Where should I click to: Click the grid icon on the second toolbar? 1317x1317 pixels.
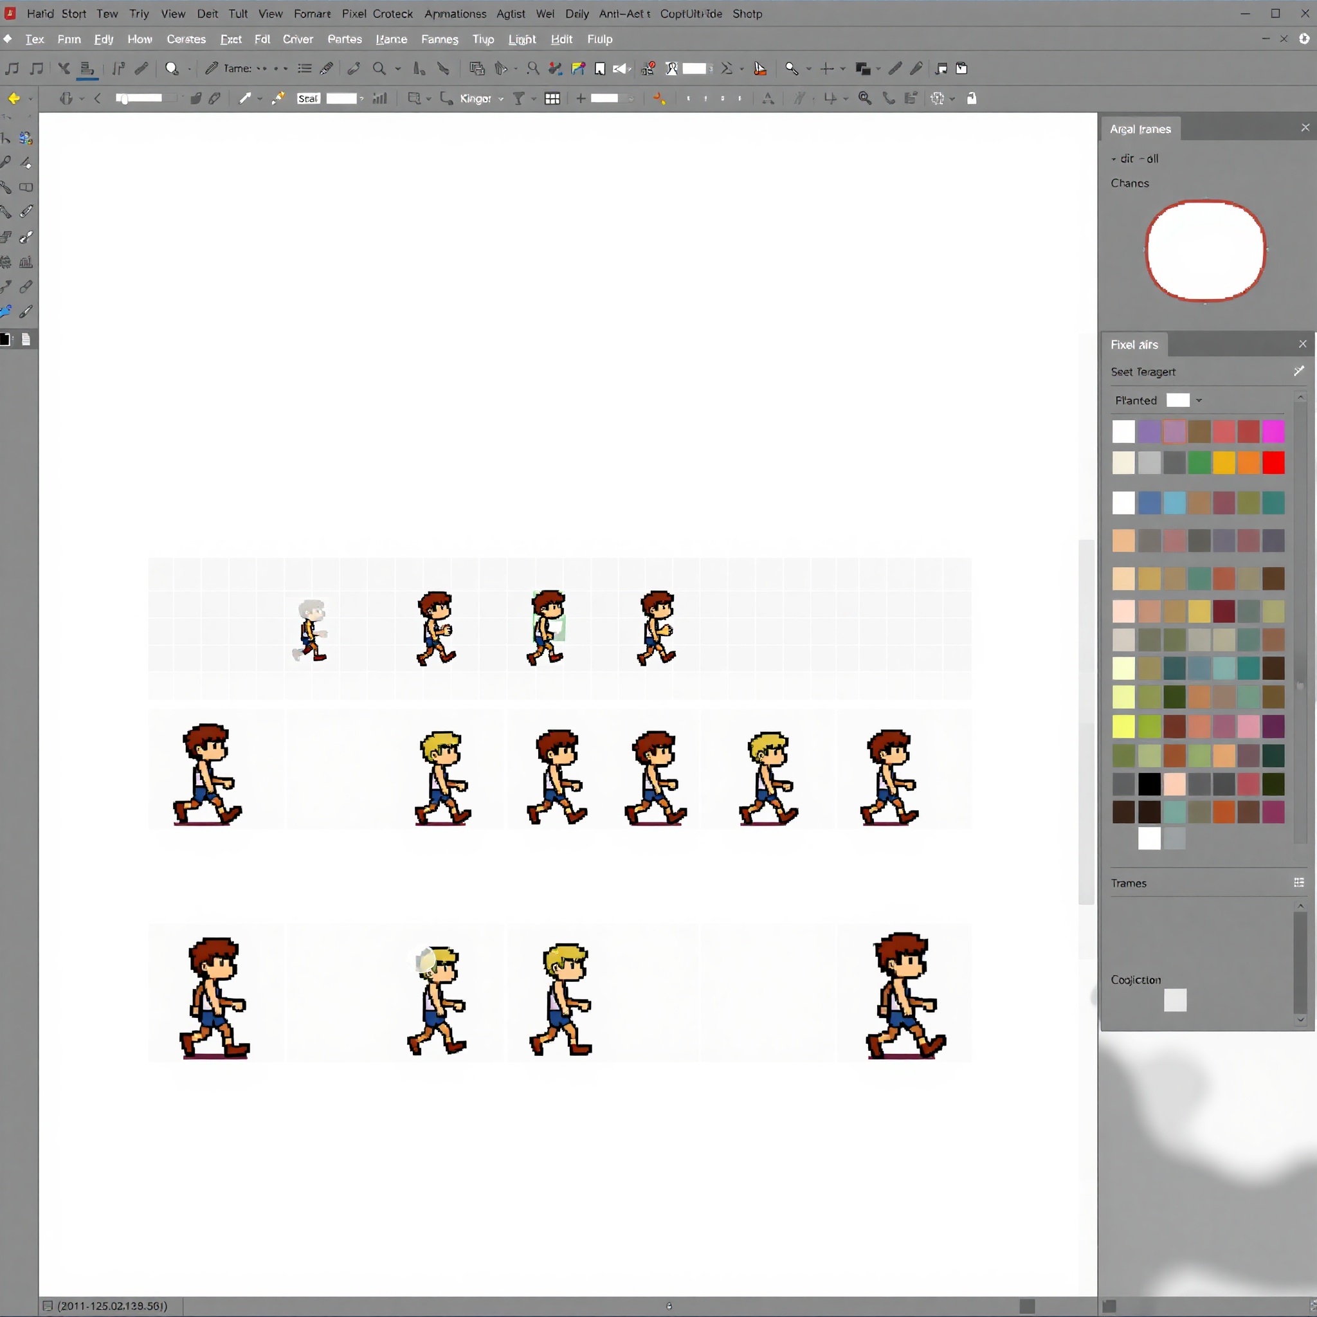point(552,98)
